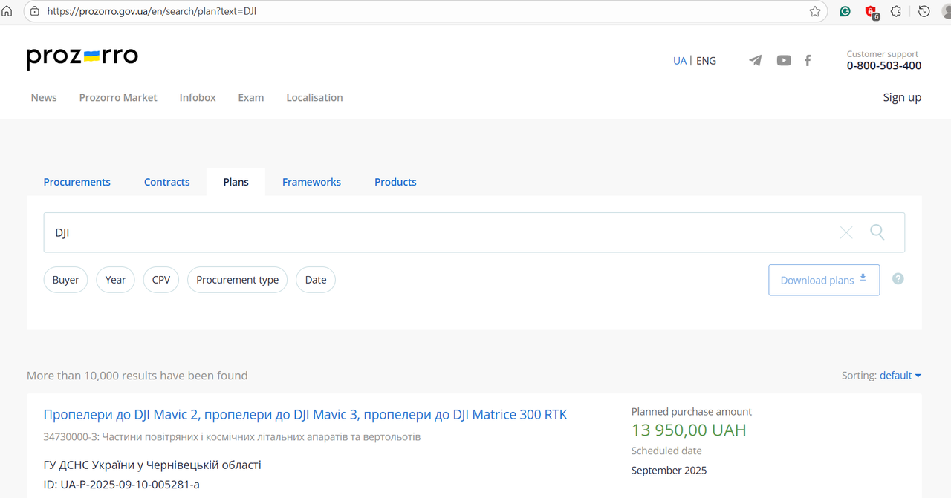Open the CPV filter
Viewport: 951px width, 498px height.
click(x=161, y=280)
